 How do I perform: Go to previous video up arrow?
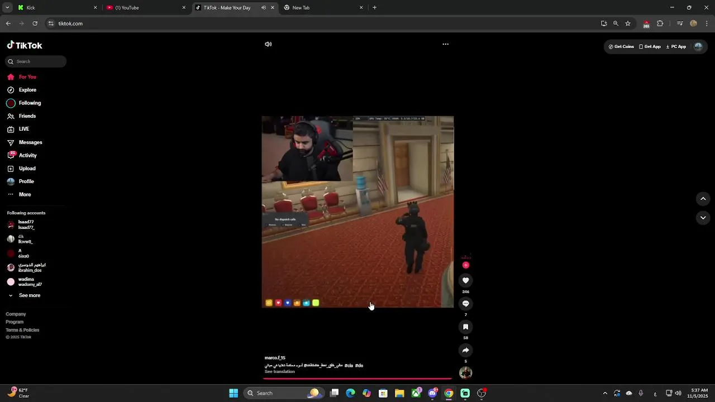click(x=703, y=199)
